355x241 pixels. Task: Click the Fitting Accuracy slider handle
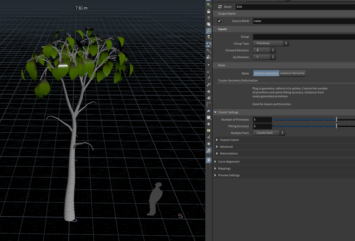tap(336, 126)
